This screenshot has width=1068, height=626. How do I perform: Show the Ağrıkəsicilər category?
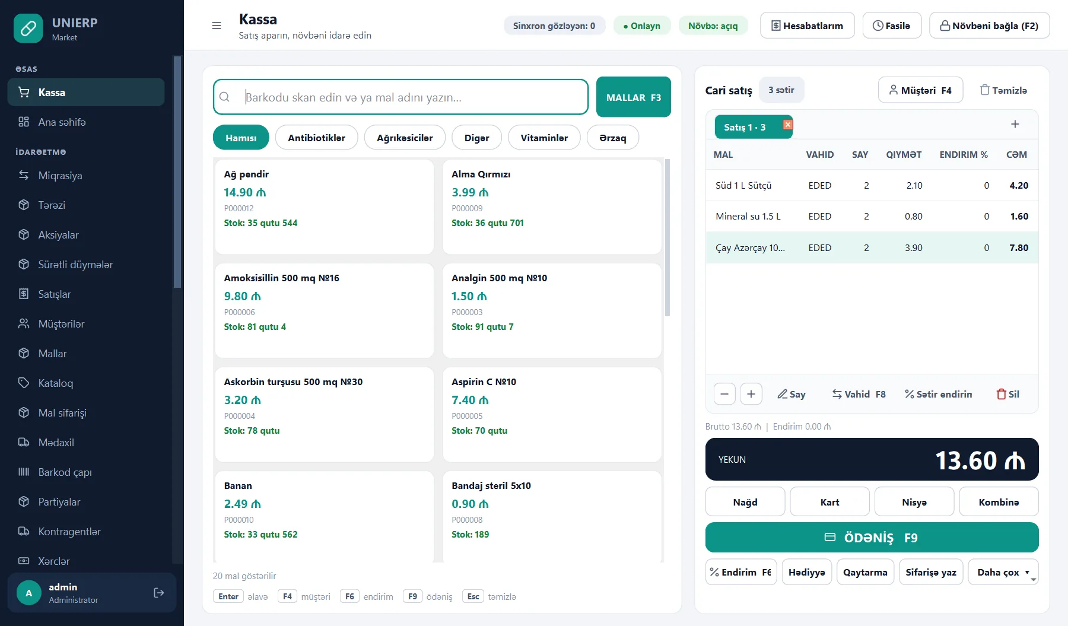pyautogui.click(x=405, y=138)
